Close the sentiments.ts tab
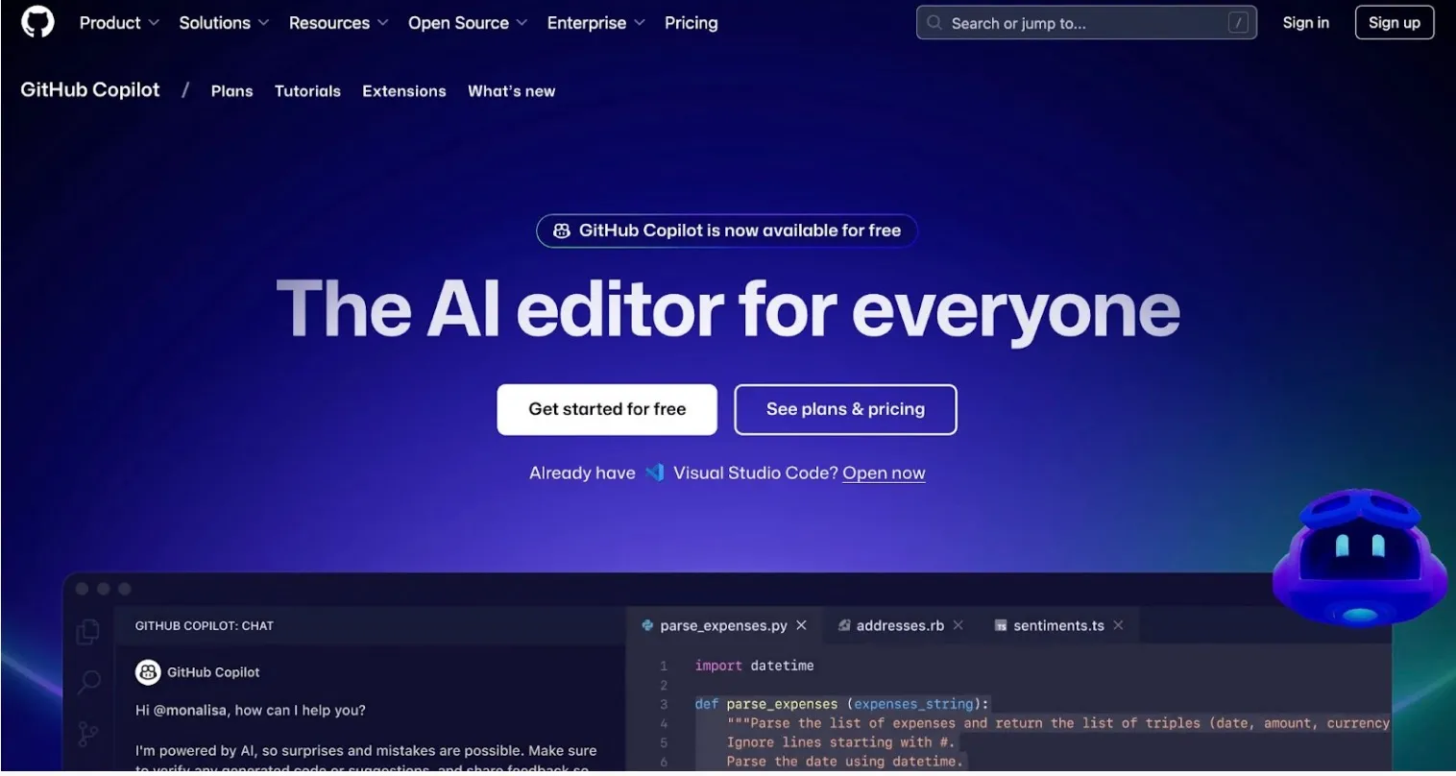Viewport: 1456px width, 776px height. tap(1118, 625)
